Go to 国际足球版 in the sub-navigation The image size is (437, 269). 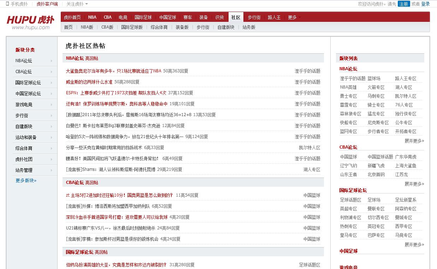point(132,27)
